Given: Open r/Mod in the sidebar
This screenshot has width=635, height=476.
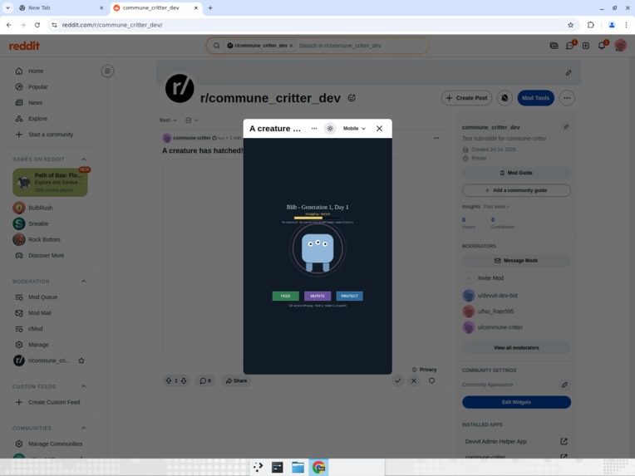Looking at the screenshot, I should tap(35, 329).
